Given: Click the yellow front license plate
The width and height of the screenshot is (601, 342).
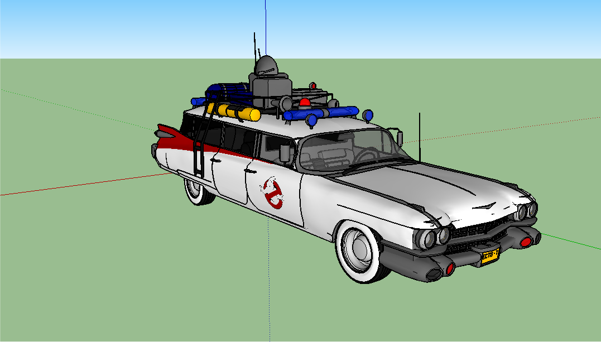Looking at the screenshot, I should click(x=490, y=256).
